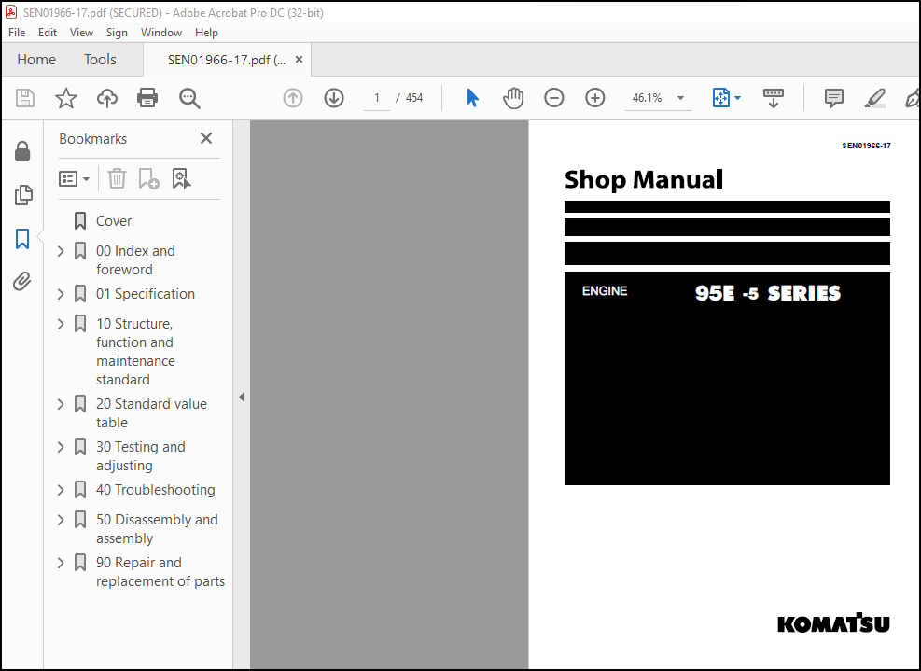Open the 40 Troubleshooting bookmark

click(x=155, y=489)
